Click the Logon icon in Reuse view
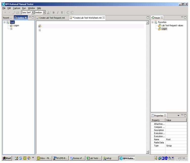The image size is (190, 163). (159, 29)
